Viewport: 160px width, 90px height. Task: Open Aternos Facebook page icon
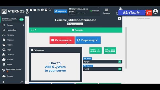click(31, 10)
